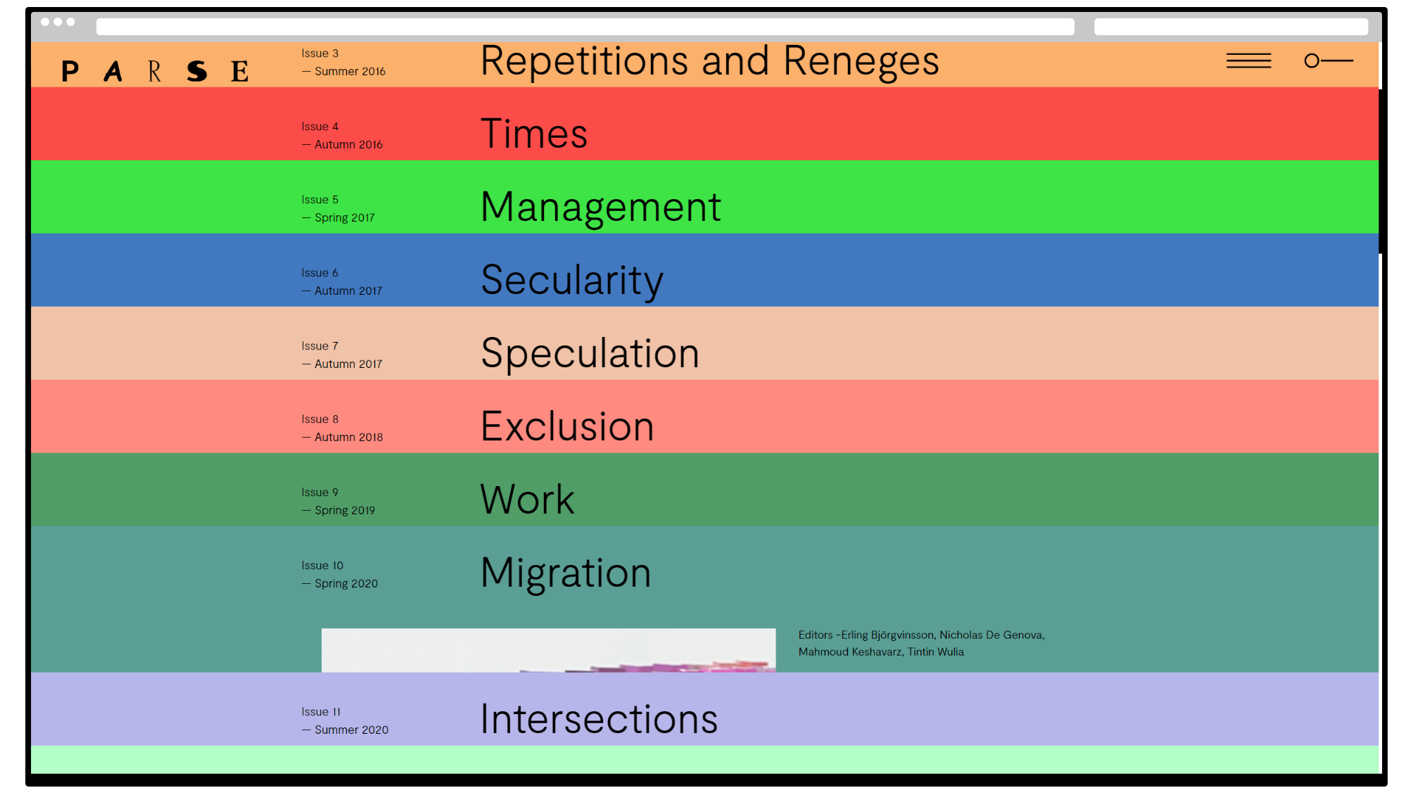The image size is (1413, 795).
Task: Click the Issue 11 Summer 2020 label
Action: point(345,721)
